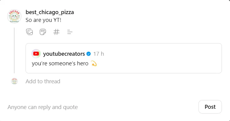Click the dizzy star emoji in quote
Viewport: 230px width, 121px height.
point(94,63)
